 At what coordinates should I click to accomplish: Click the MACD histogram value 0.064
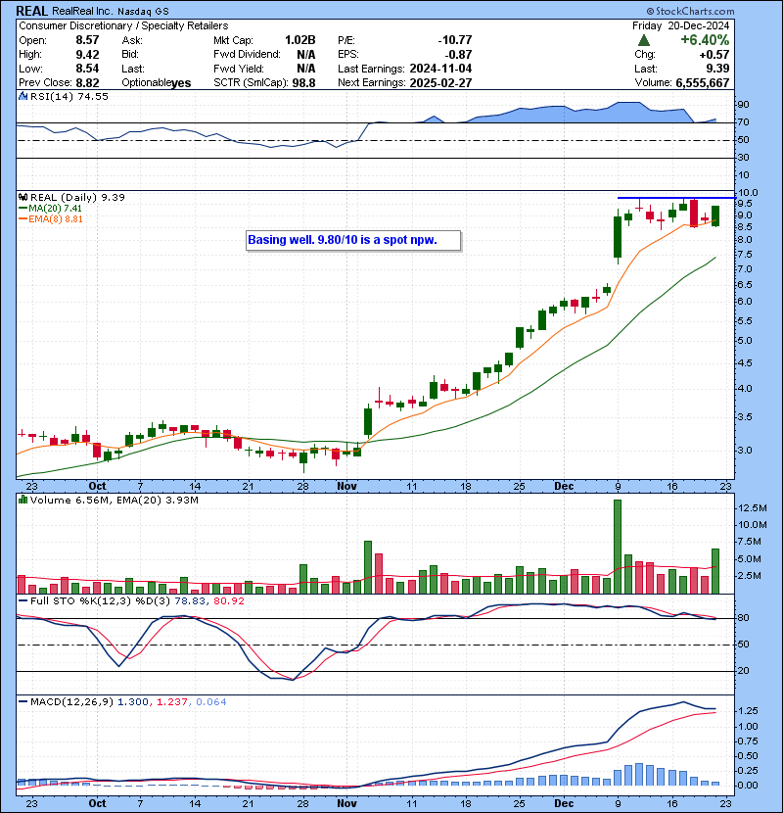210,701
